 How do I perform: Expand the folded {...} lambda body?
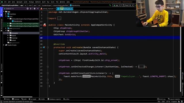[x=141, y=67]
